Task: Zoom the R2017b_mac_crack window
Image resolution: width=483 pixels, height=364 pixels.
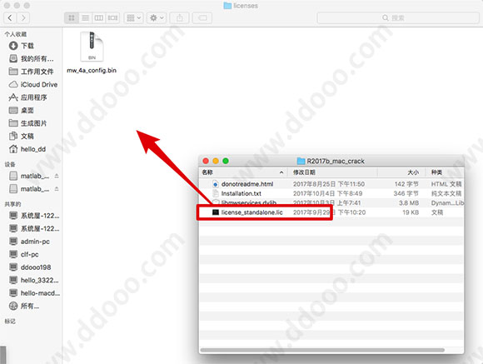Action: (226, 161)
